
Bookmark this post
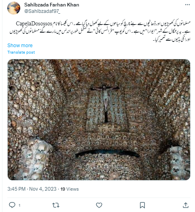pos(142,205)
